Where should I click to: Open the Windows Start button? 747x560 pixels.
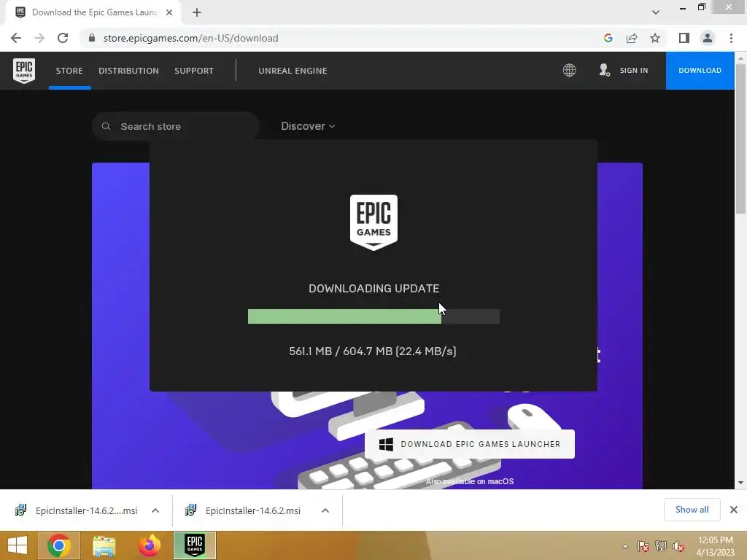[18, 545]
